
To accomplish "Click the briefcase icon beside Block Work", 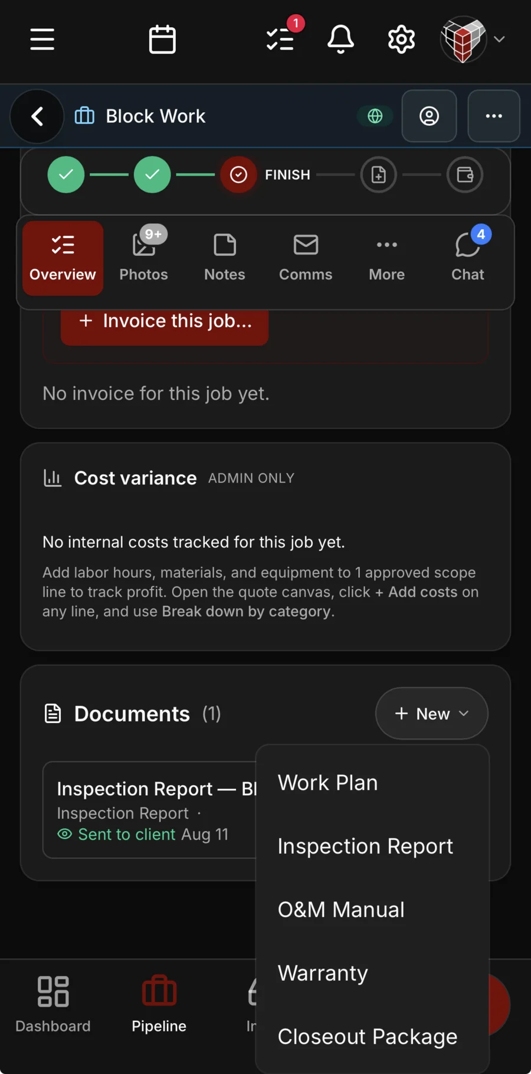I will click(x=84, y=116).
